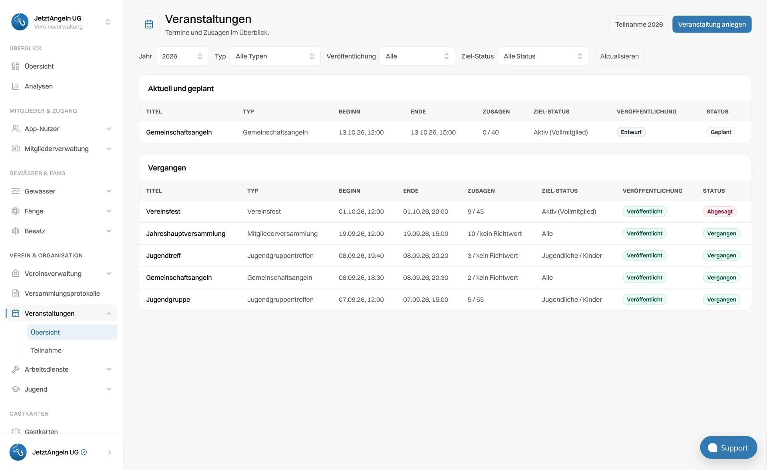Open the JetztAngeln UG account menu at bottom
The width and height of the screenshot is (767, 470).
(62, 452)
